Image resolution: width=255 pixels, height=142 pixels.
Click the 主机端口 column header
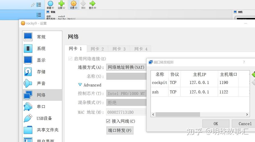[228, 74]
